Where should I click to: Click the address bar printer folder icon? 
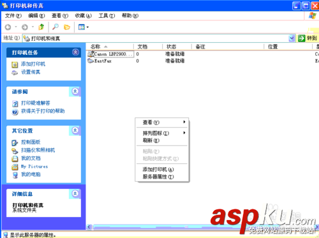[x=27, y=38]
